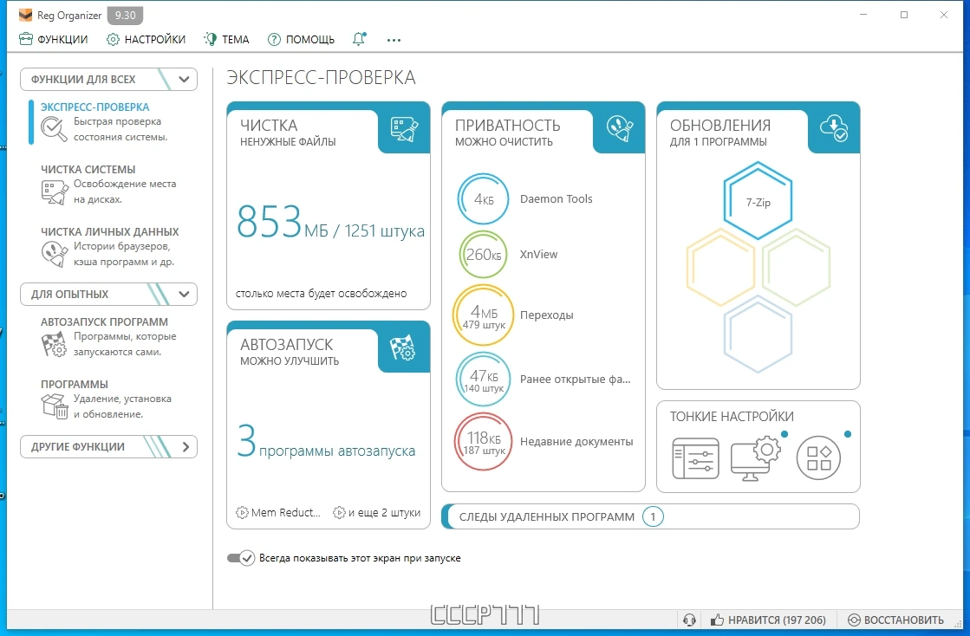970x636 pixels.
Task: Toggle Всегда показывать этот экран при запуске
Action: coord(241,558)
